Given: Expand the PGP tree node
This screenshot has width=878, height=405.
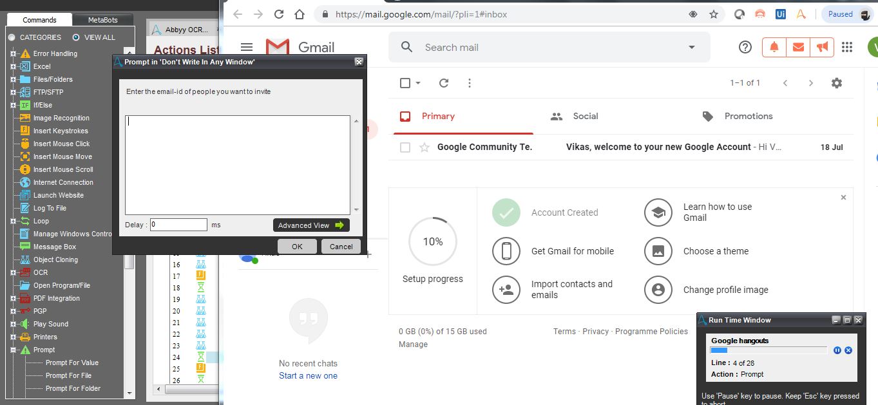Looking at the screenshot, I should pyautogui.click(x=13, y=311).
